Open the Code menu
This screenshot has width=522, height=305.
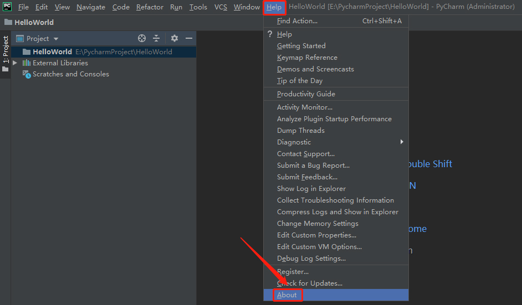pyautogui.click(x=121, y=7)
